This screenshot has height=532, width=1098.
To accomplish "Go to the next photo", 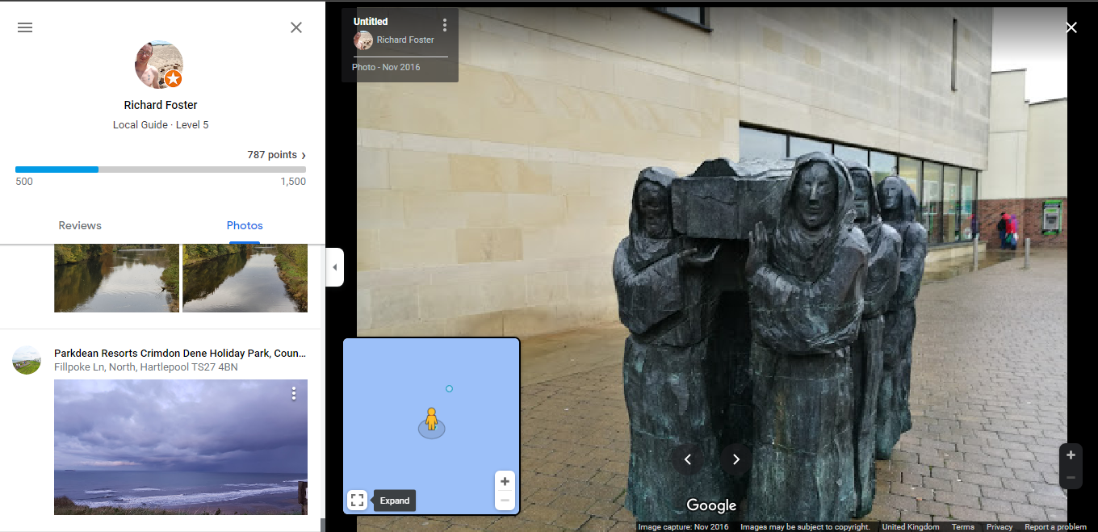I will (x=736, y=459).
